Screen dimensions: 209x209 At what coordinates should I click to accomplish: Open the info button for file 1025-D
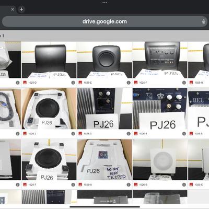[x=73, y=83]
